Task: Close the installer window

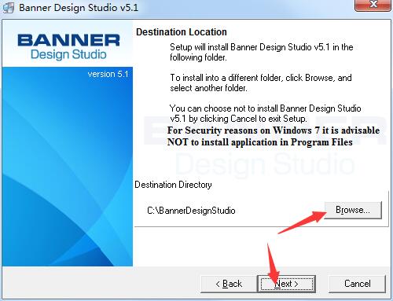Action: coord(373,5)
